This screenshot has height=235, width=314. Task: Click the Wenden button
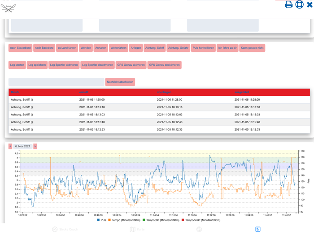click(x=86, y=48)
